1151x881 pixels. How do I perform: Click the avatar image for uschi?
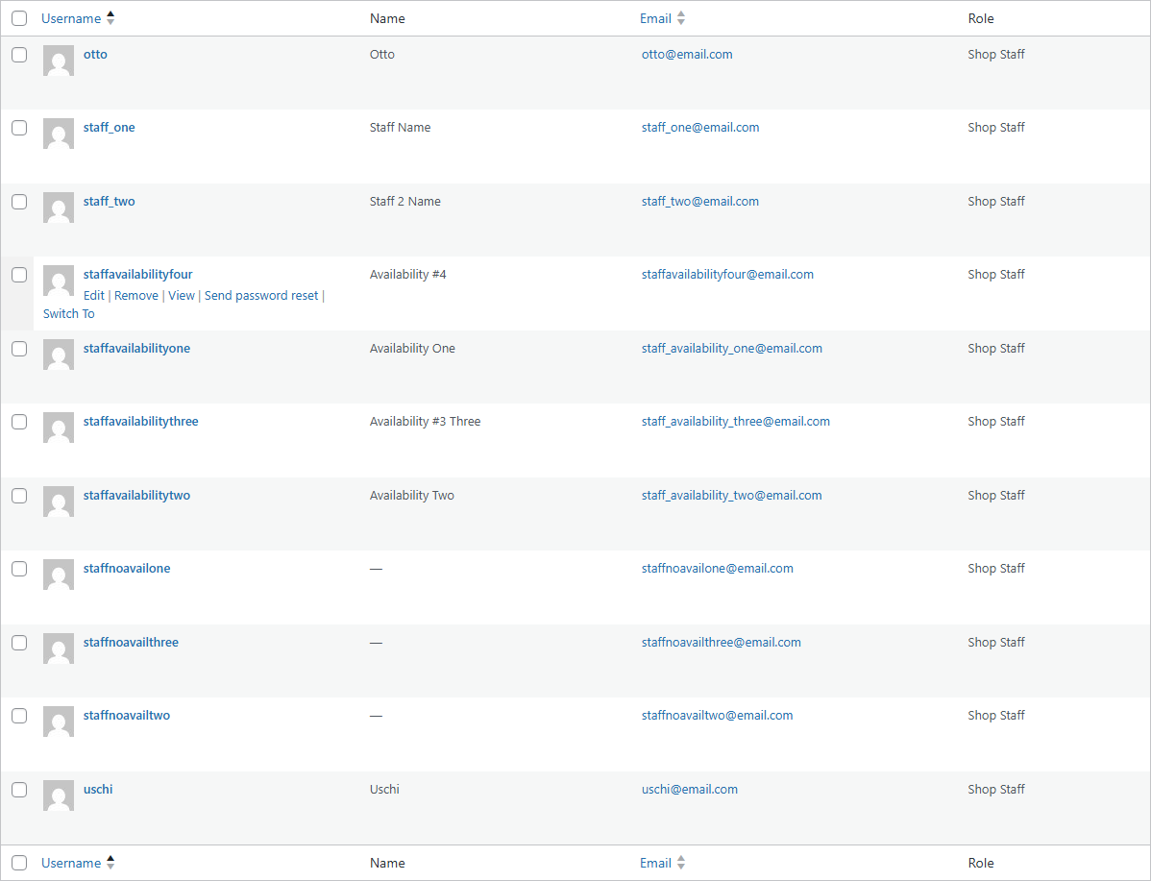[x=58, y=795]
